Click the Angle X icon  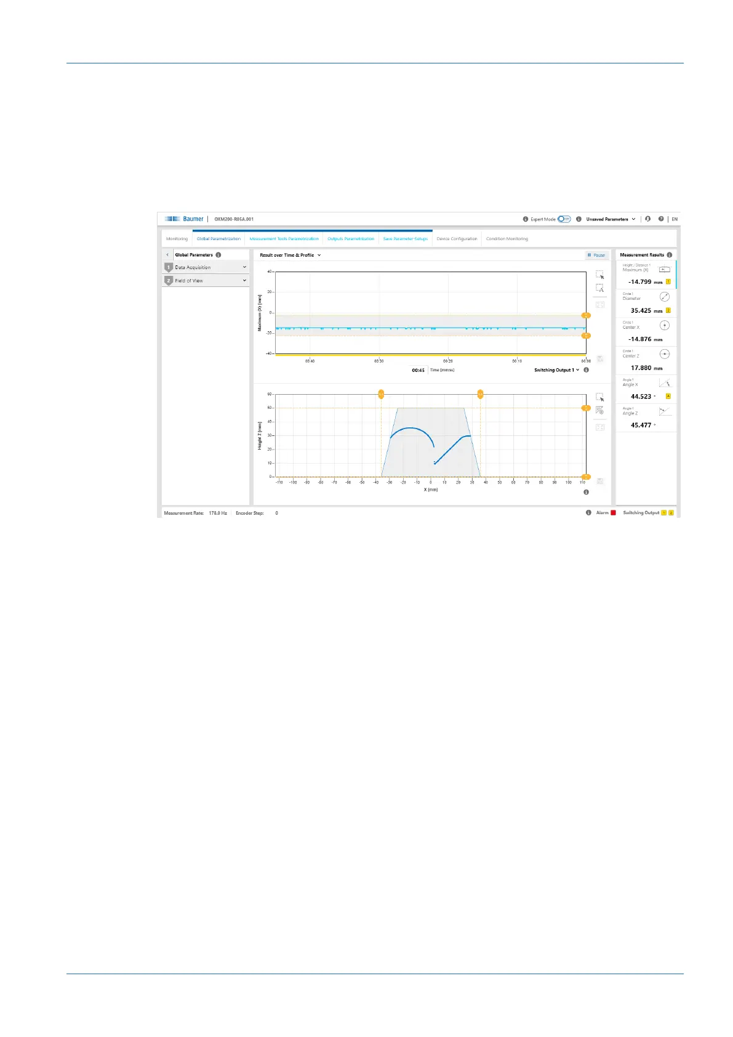[x=664, y=383]
